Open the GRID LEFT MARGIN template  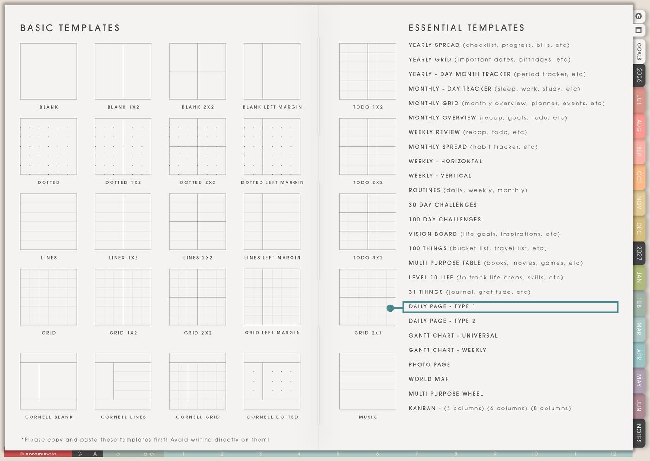pos(272,297)
